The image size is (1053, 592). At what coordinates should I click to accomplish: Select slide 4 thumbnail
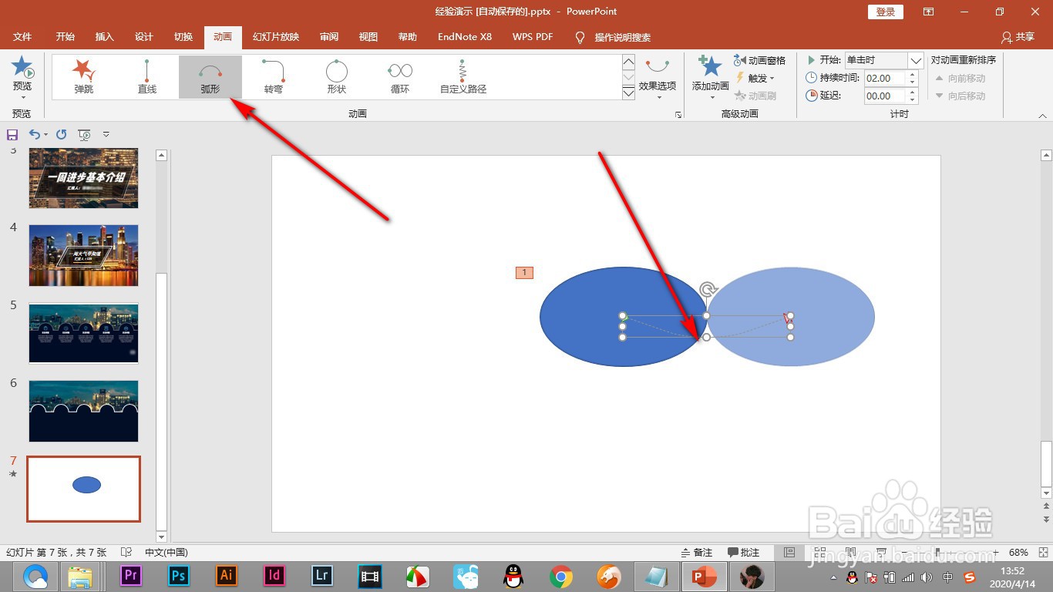[84, 255]
